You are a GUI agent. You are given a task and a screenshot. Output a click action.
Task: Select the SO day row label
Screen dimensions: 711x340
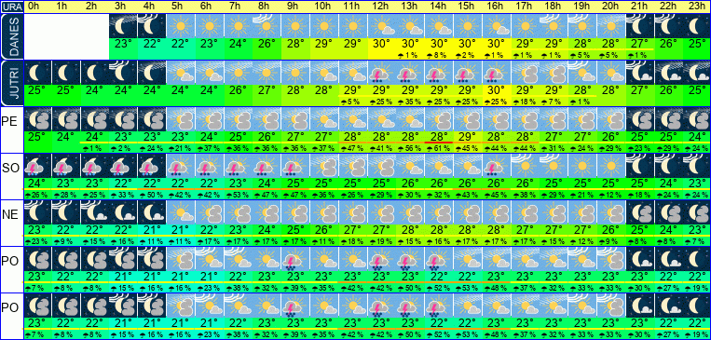tap(9, 168)
